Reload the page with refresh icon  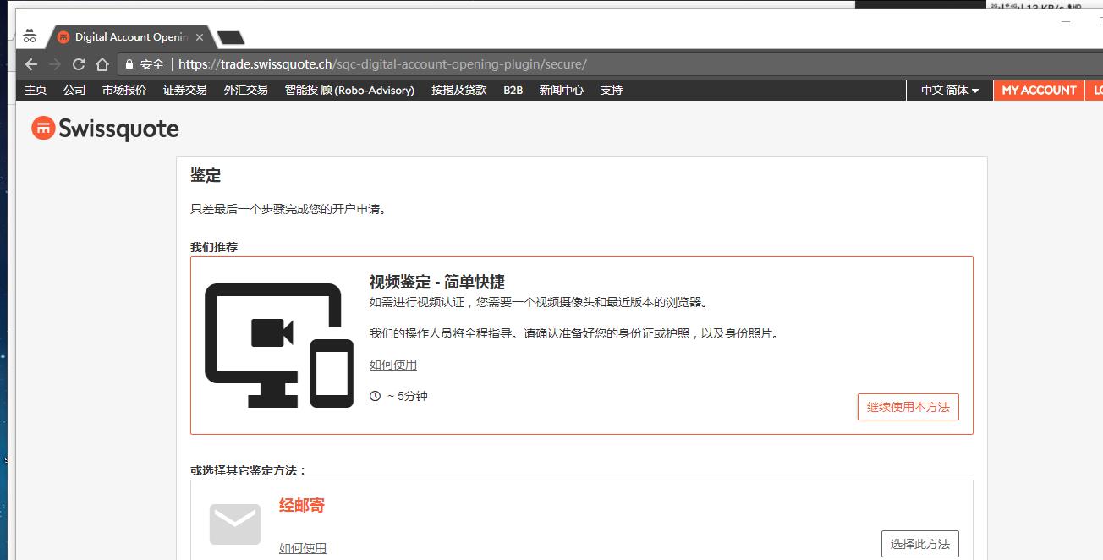(79, 64)
